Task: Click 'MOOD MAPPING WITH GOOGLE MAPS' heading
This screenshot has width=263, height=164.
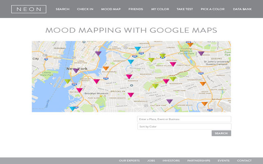Action: [x=131, y=30]
